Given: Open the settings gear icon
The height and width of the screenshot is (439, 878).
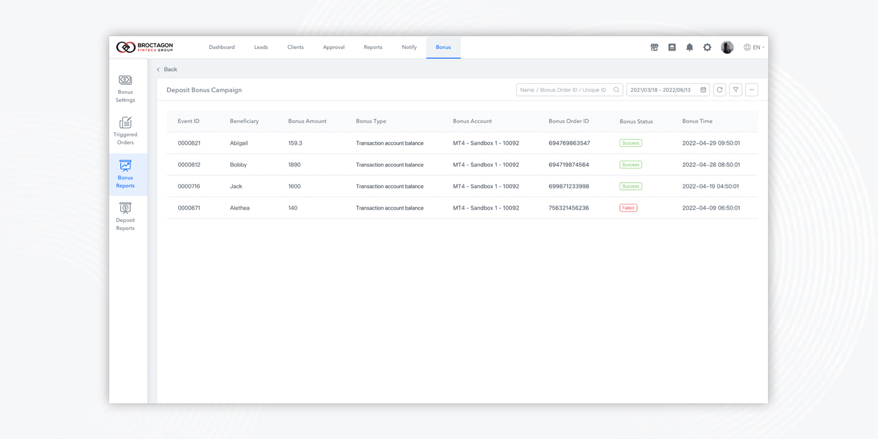Looking at the screenshot, I should click(x=707, y=47).
